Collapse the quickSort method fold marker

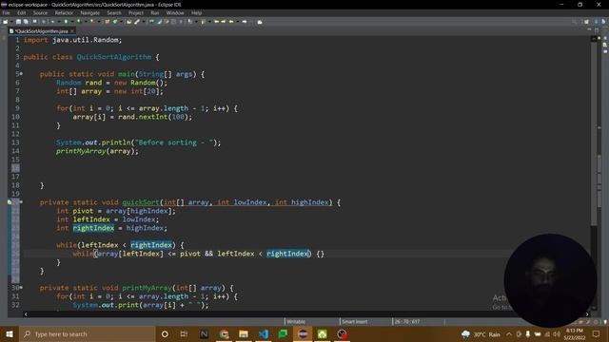pyautogui.click(x=21, y=202)
